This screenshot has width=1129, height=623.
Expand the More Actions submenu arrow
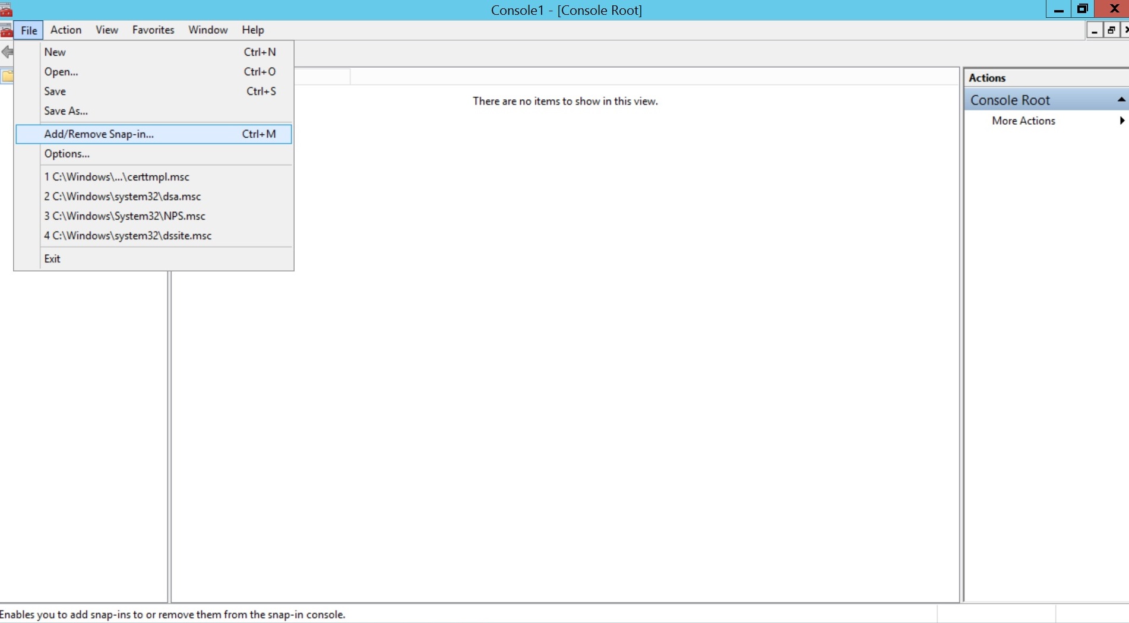point(1122,121)
